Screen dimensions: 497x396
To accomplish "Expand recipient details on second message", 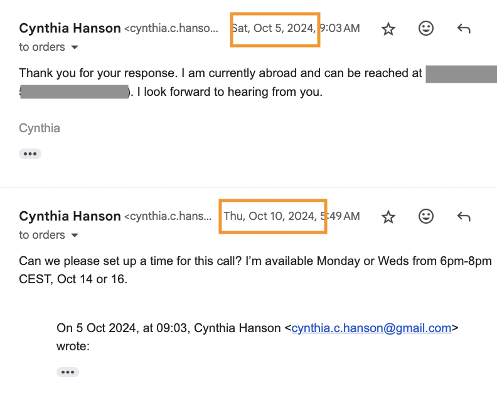I will [x=75, y=235].
